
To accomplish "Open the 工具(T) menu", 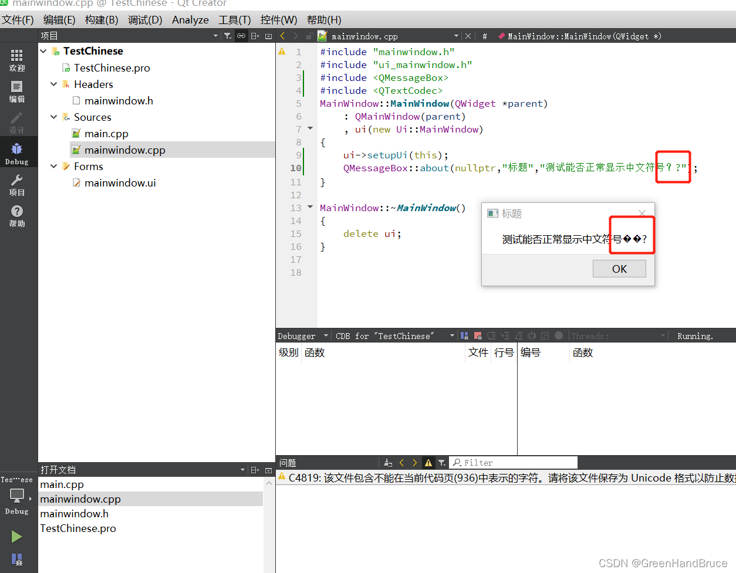I will pyautogui.click(x=235, y=20).
